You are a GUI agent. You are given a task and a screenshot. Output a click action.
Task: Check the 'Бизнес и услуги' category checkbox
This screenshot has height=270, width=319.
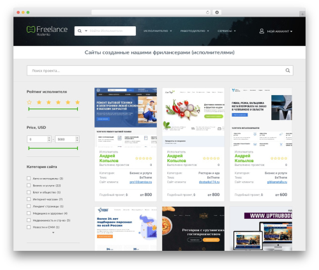click(x=29, y=185)
